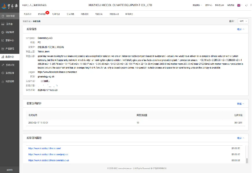The image size is (252, 173).
Task: Open the homepage URL in the visit path
Action: [45, 148]
